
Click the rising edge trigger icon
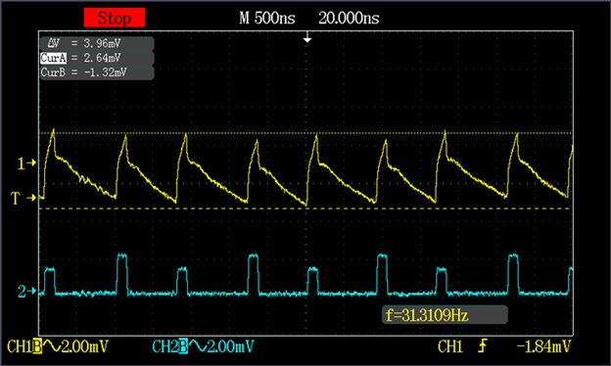(x=483, y=345)
